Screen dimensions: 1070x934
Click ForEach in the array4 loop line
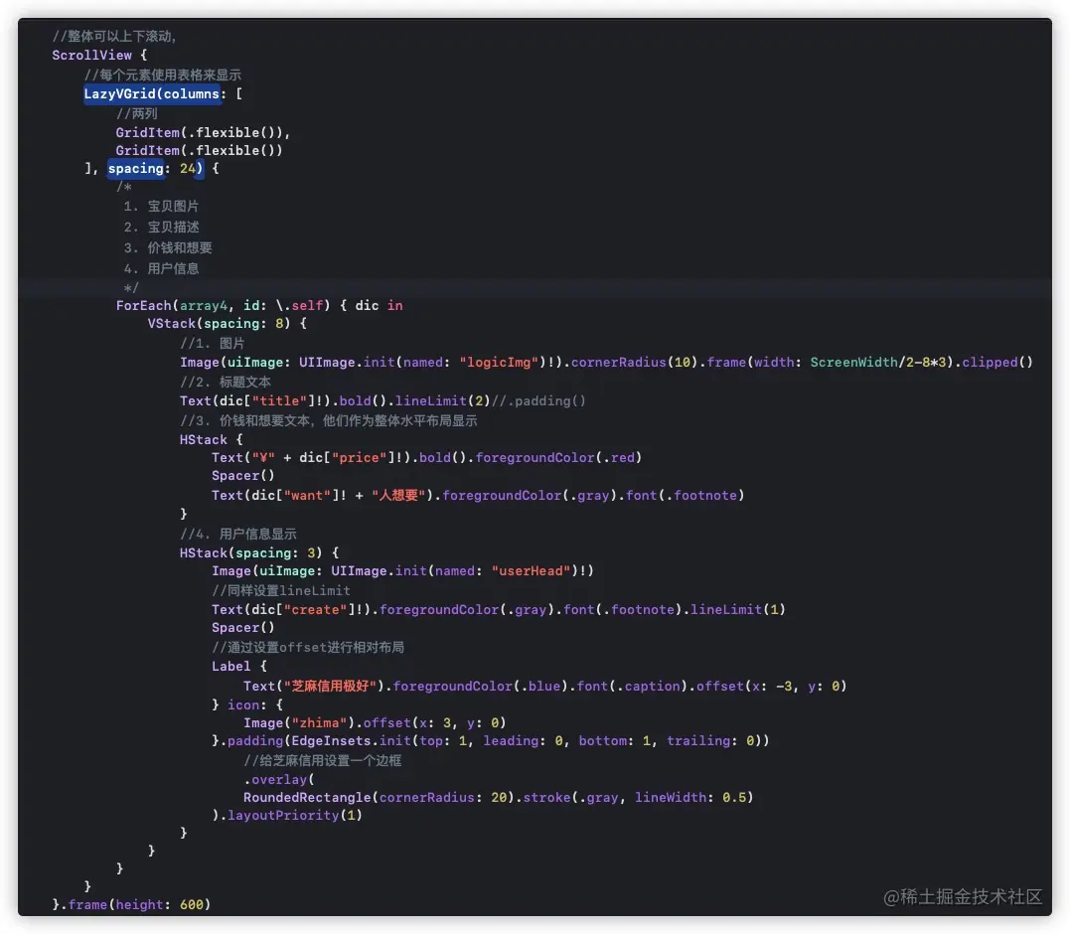143,306
